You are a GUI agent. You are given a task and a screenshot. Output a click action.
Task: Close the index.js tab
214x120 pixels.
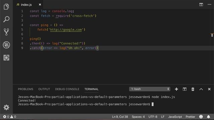[40, 5]
